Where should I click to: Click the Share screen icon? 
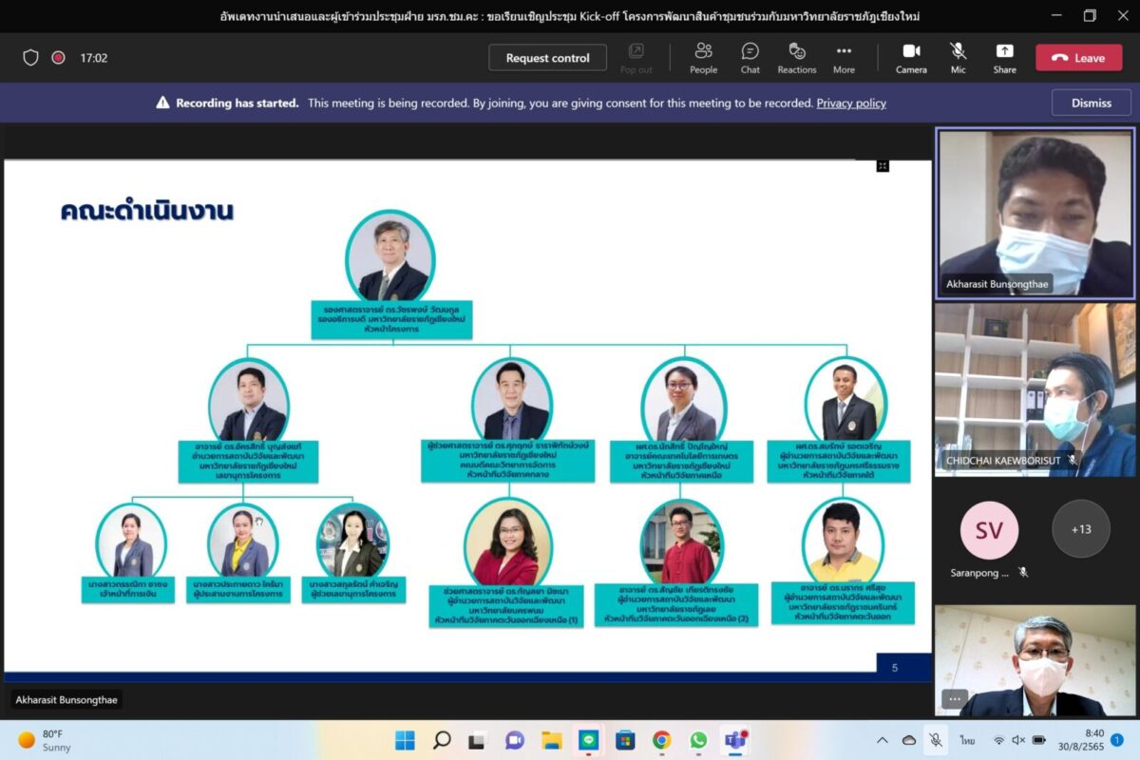[1004, 57]
